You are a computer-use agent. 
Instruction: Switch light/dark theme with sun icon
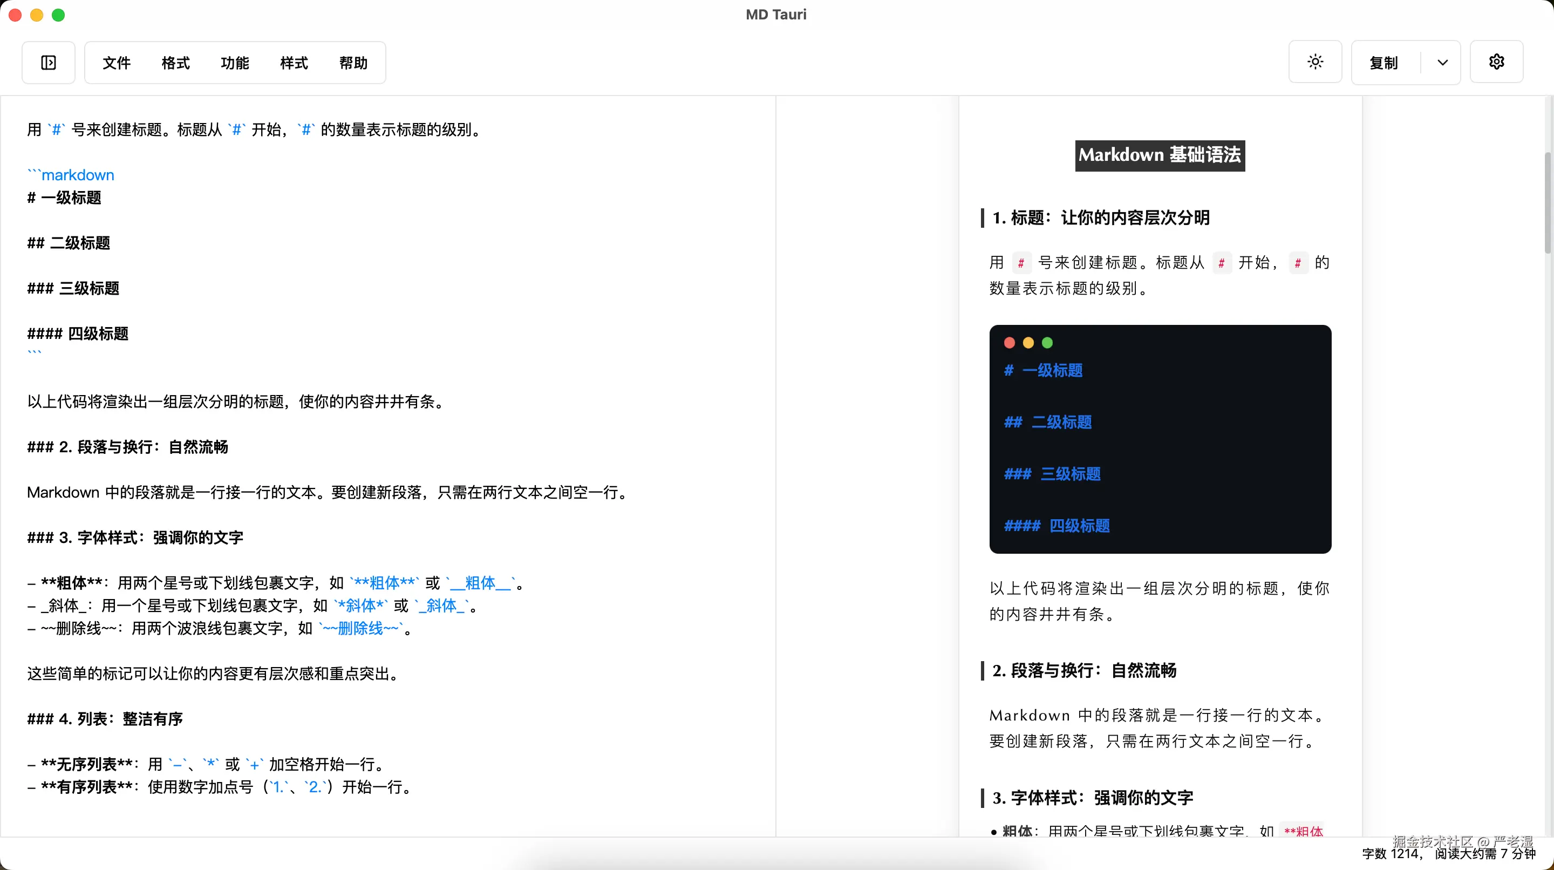coord(1315,62)
